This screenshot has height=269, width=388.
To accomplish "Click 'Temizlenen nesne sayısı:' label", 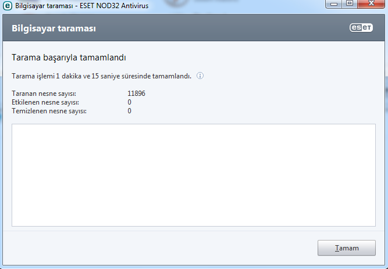I will pyautogui.click(x=49, y=111).
